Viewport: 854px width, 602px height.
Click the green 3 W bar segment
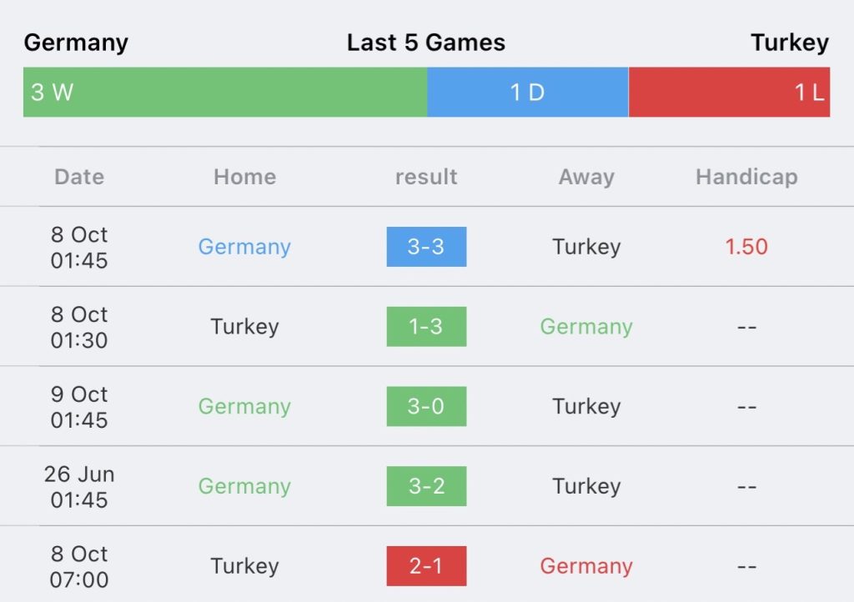click(x=225, y=92)
